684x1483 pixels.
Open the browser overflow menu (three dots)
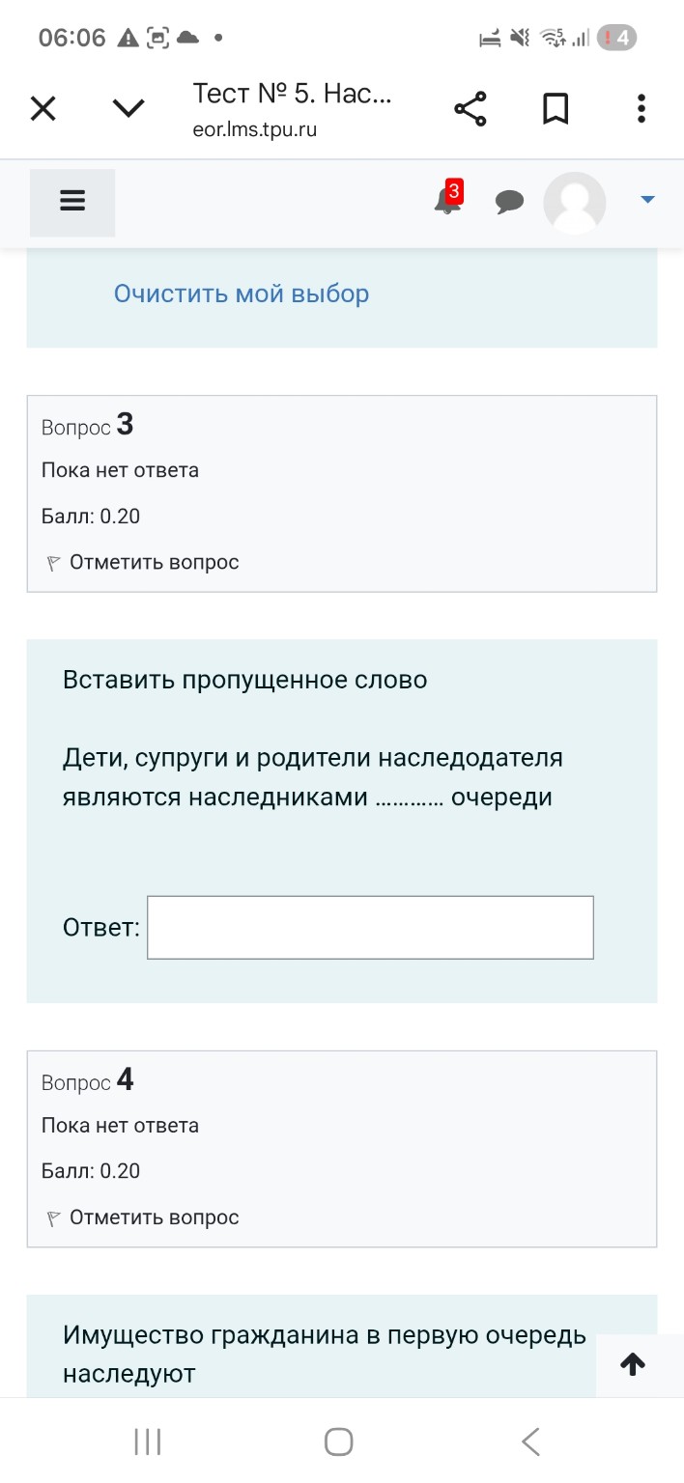coord(641,108)
